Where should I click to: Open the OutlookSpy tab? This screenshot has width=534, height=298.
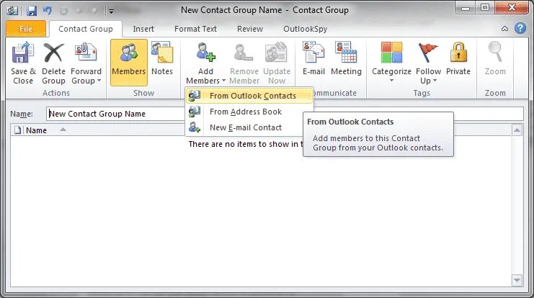[x=305, y=29]
